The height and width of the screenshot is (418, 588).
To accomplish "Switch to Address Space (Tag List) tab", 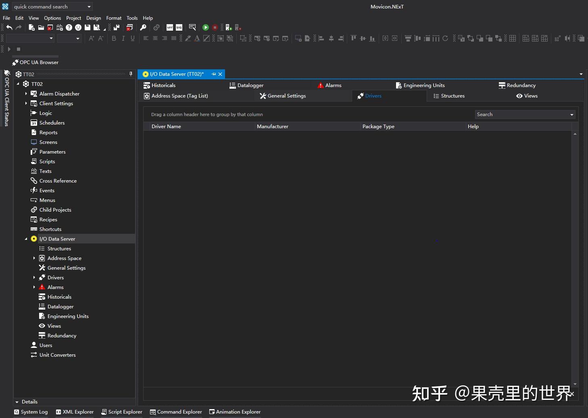I will click(x=176, y=96).
